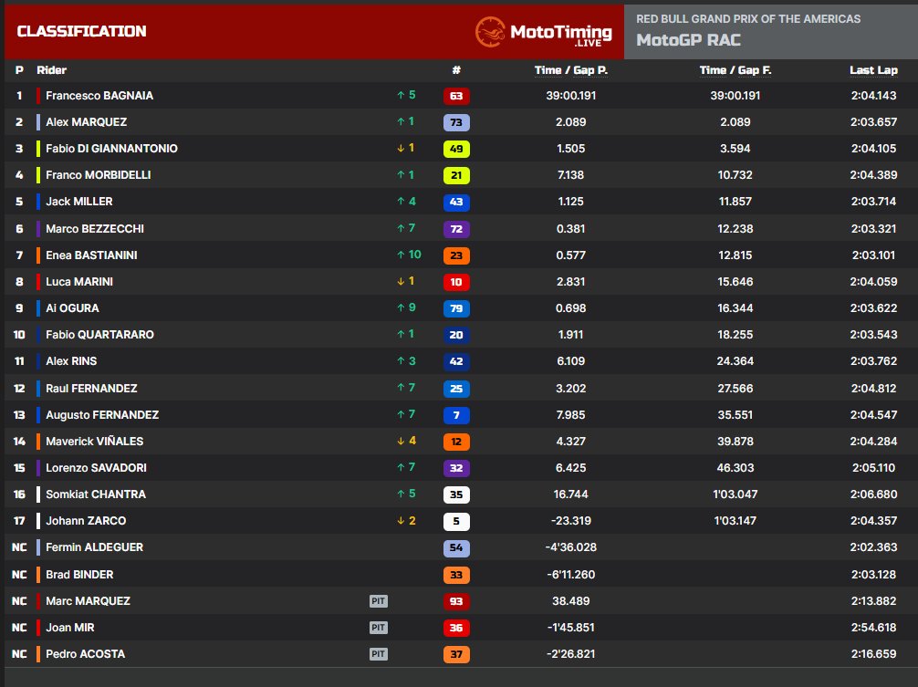Viewport: 918px width, 687px height.
Task: Click the Time / Gap F. header
Action: point(735,70)
